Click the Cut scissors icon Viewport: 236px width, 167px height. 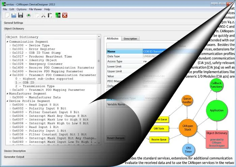pyautogui.click(x=43, y=15)
